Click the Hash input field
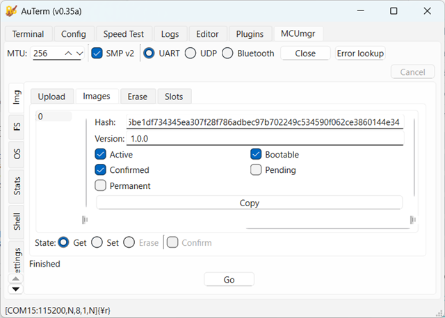This screenshot has height=318, width=445. (x=265, y=122)
